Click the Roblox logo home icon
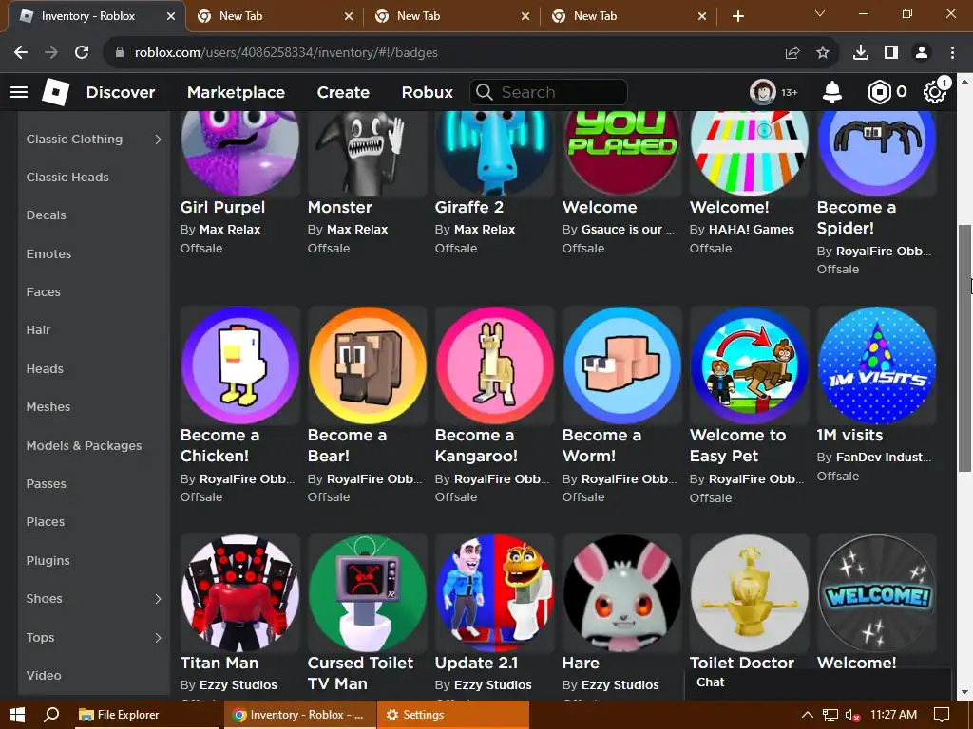 55,92
